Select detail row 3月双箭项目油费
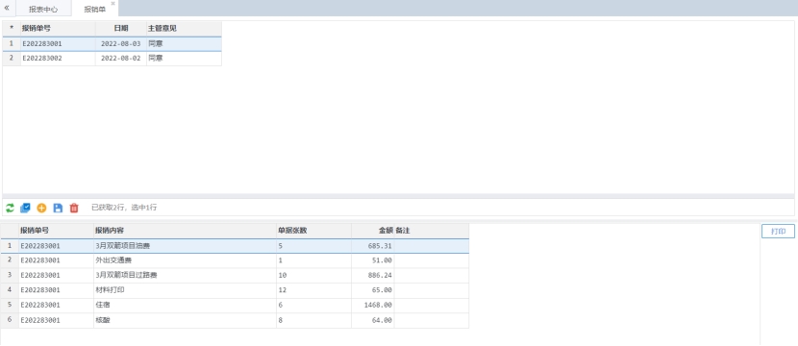The height and width of the screenshot is (346, 798). 235,246
